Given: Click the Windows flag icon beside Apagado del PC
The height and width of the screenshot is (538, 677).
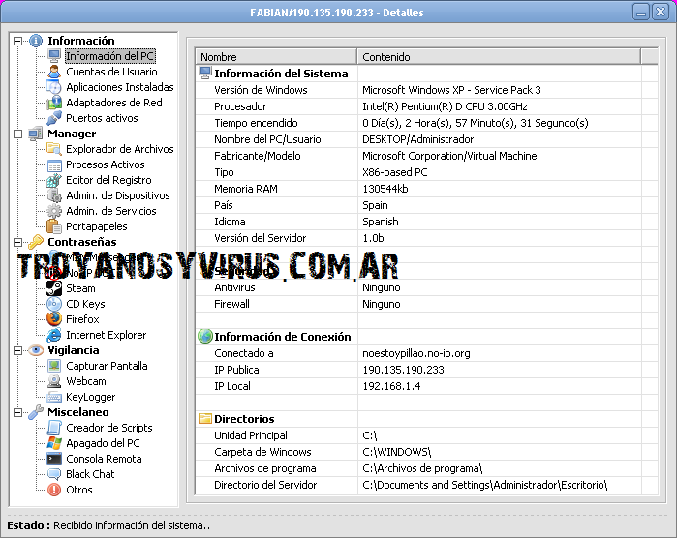Looking at the screenshot, I should (54, 443).
